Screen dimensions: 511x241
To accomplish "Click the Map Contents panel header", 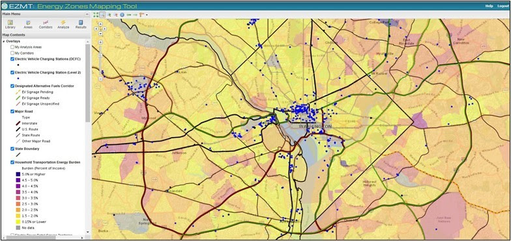I will (45, 35).
